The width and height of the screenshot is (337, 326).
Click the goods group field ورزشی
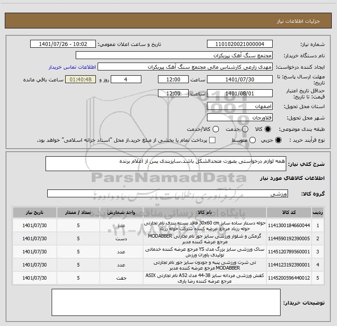coord(168,193)
